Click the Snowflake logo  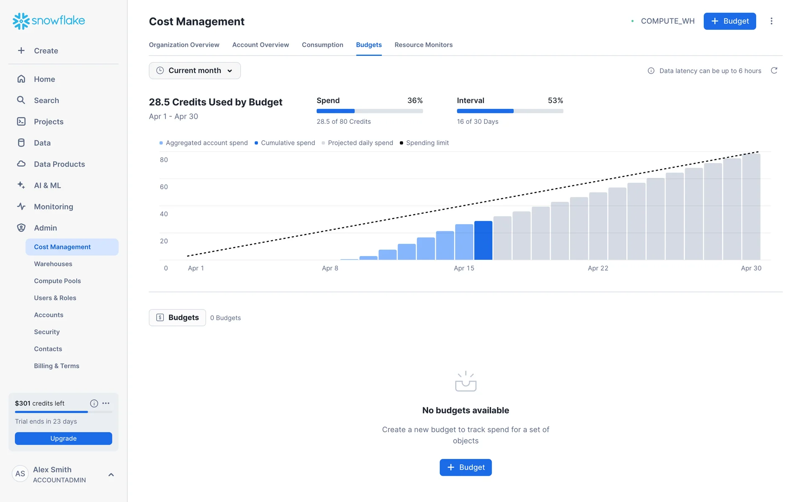49,20
